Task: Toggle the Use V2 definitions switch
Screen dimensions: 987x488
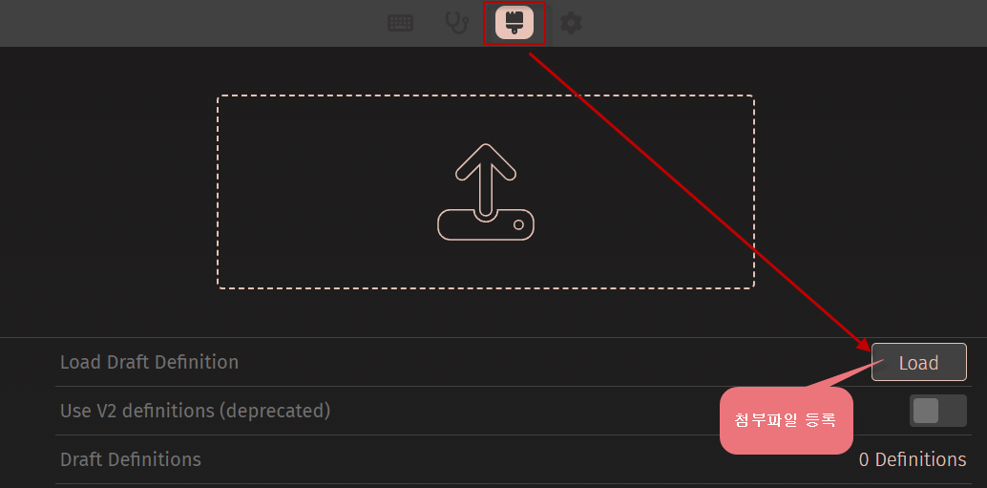Action: (938, 411)
